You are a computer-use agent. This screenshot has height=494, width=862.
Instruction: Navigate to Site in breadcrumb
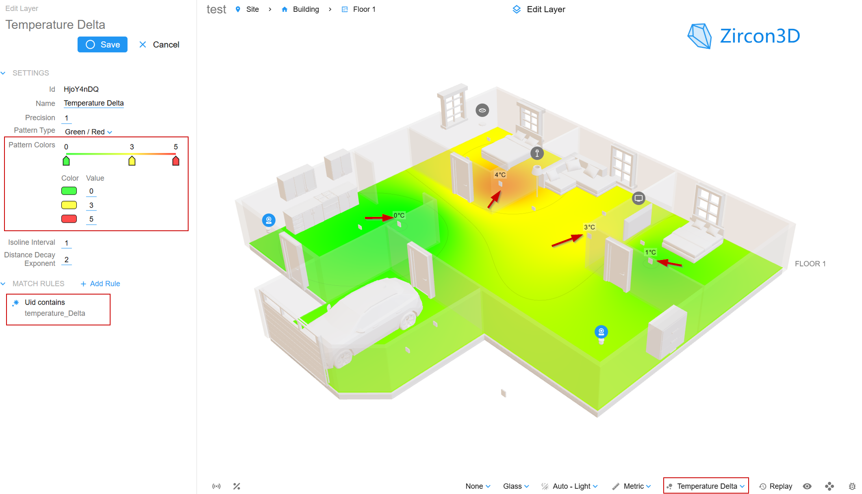(252, 9)
